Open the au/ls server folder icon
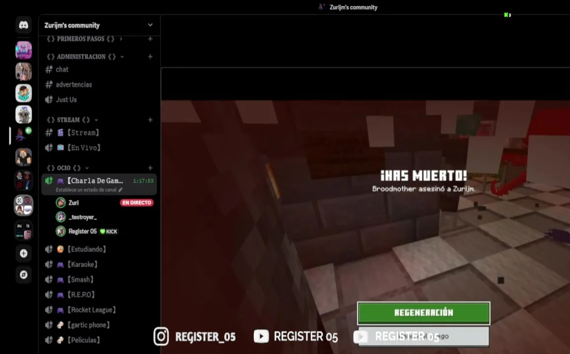The height and width of the screenshot is (354, 570). (24, 231)
